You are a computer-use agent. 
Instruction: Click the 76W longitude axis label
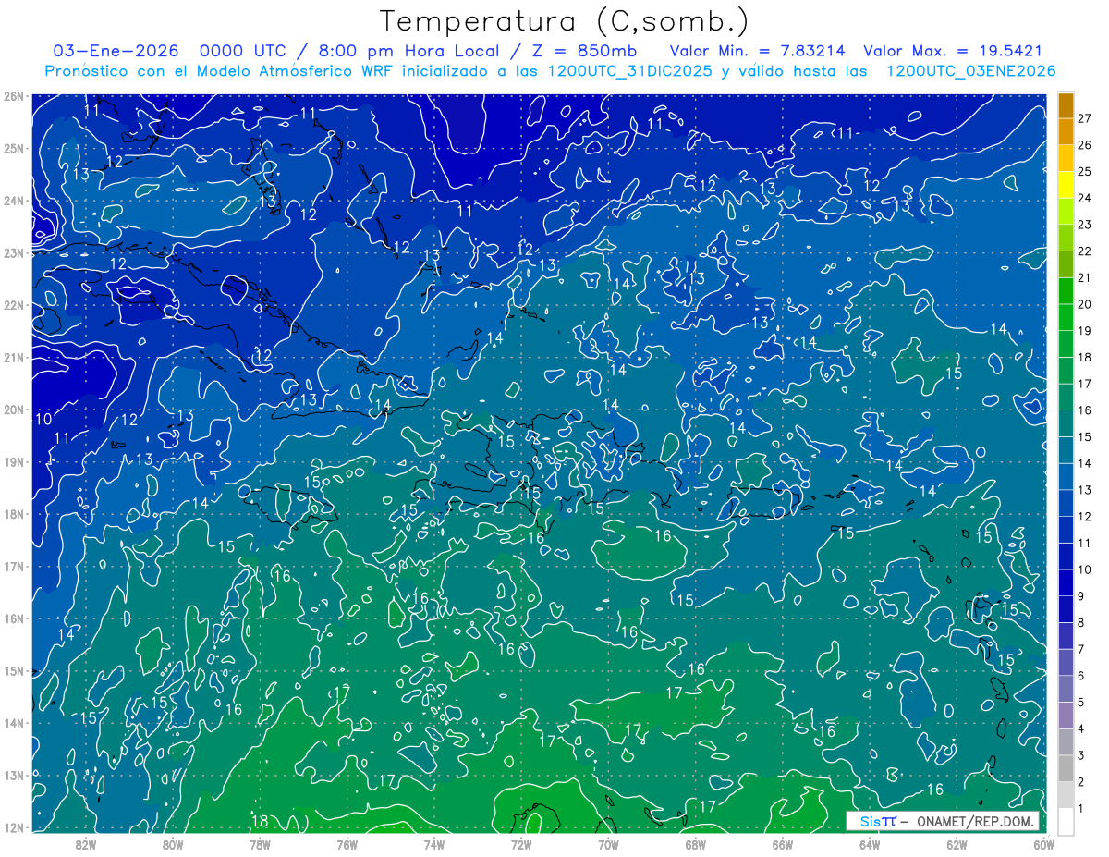point(347,844)
